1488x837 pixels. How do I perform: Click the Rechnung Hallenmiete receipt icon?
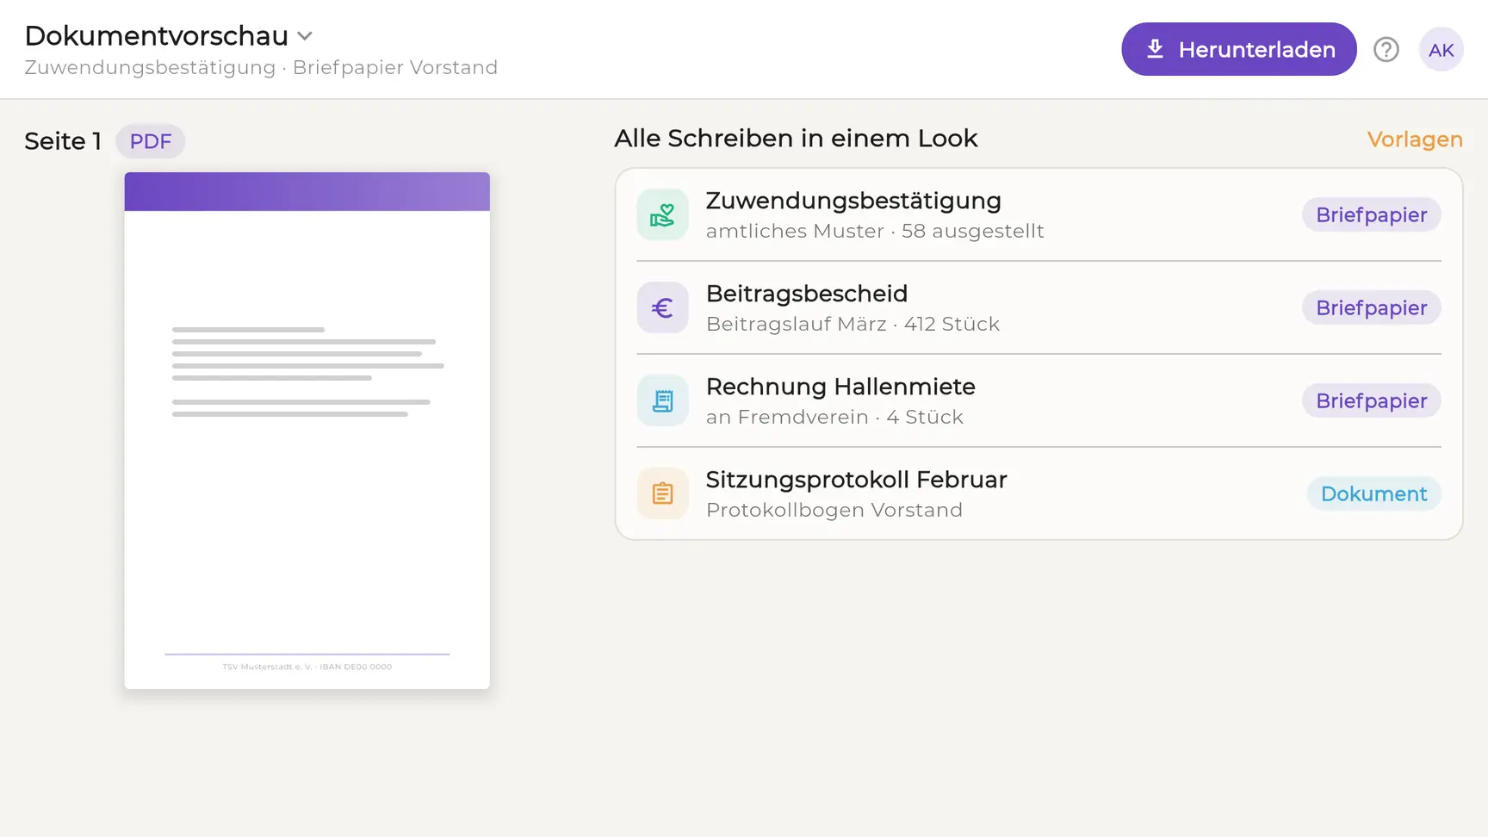662,400
